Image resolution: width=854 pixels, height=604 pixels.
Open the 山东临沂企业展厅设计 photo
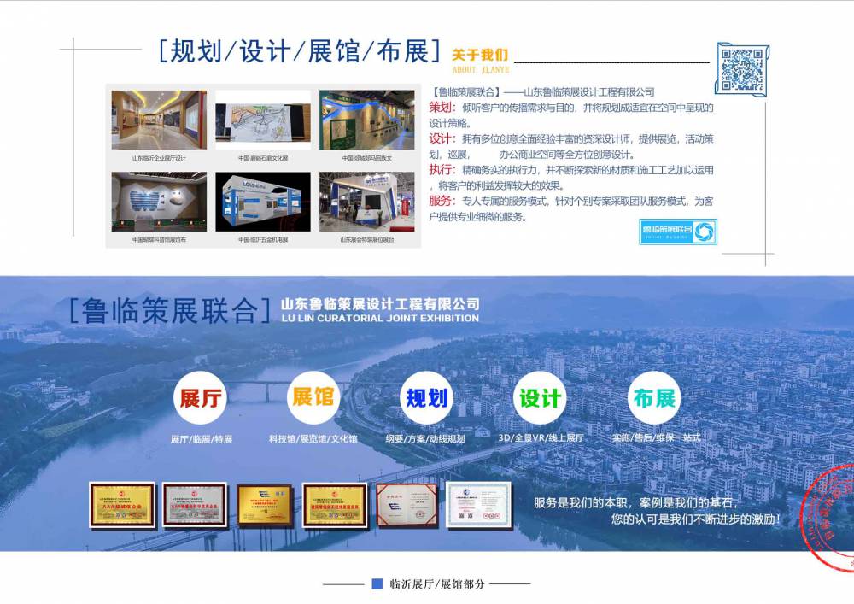coord(159,120)
